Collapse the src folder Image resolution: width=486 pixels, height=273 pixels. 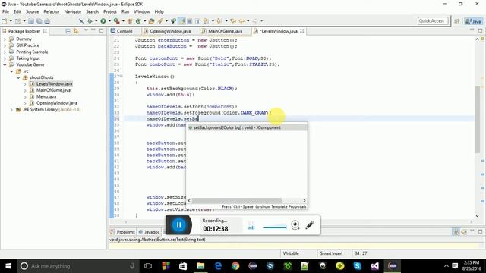tap(11, 71)
